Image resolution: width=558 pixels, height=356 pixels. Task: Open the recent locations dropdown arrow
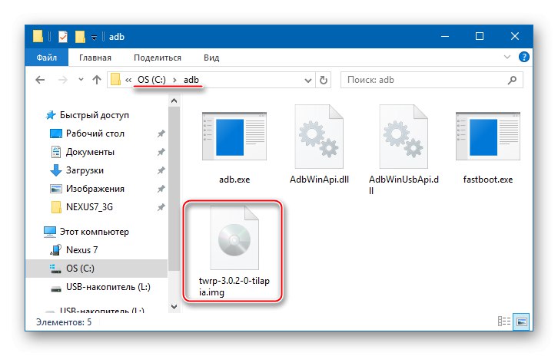[81, 80]
